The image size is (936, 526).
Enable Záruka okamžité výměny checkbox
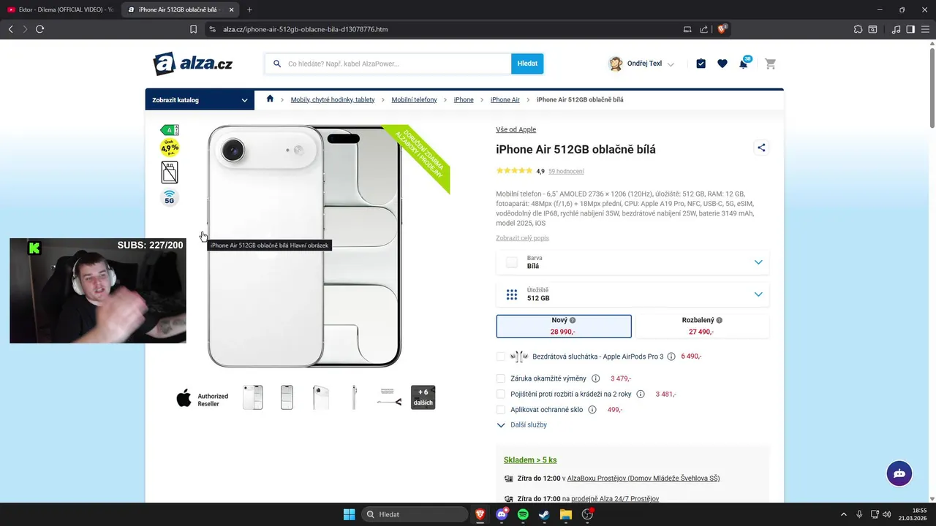(x=501, y=378)
